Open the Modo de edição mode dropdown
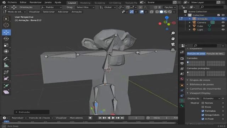227x128 pixels. 14,12
